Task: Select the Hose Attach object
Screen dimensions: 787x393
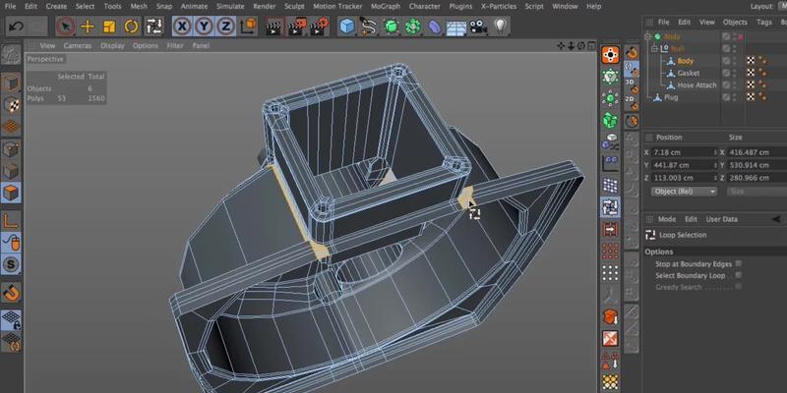Action: click(x=696, y=85)
